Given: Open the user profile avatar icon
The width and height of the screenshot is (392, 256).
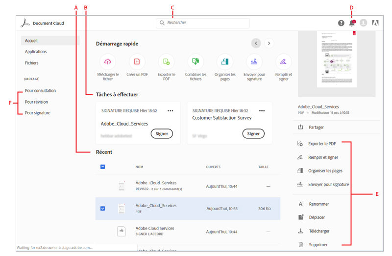Looking at the screenshot, I should (363, 23).
